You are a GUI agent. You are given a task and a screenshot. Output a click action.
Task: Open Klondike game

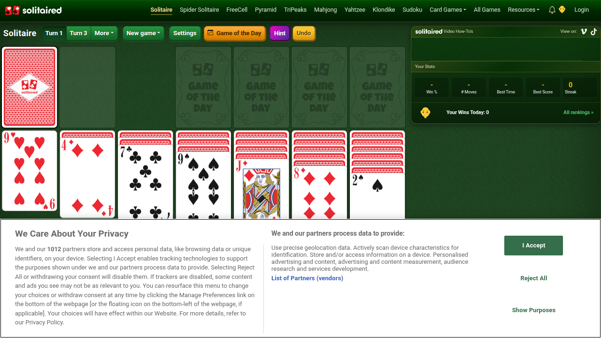pos(384,10)
